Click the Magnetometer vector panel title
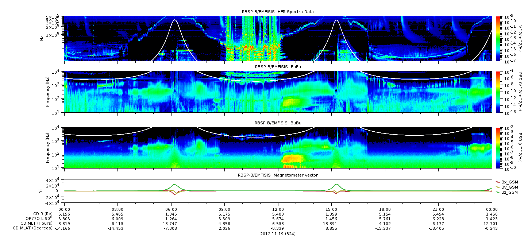This screenshot has height=240, width=528. tap(278, 175)
